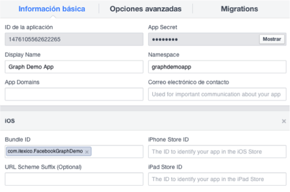Screen dimensions: 290x192
Task: Focus the Correo electrónico de contacto field
Action: 217,94
